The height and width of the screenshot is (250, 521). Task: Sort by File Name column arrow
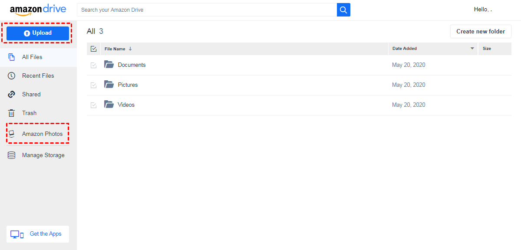coord(130,49)
